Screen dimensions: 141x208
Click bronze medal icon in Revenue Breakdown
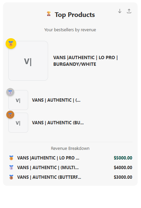pyautogui.click(x=11, y=177)
